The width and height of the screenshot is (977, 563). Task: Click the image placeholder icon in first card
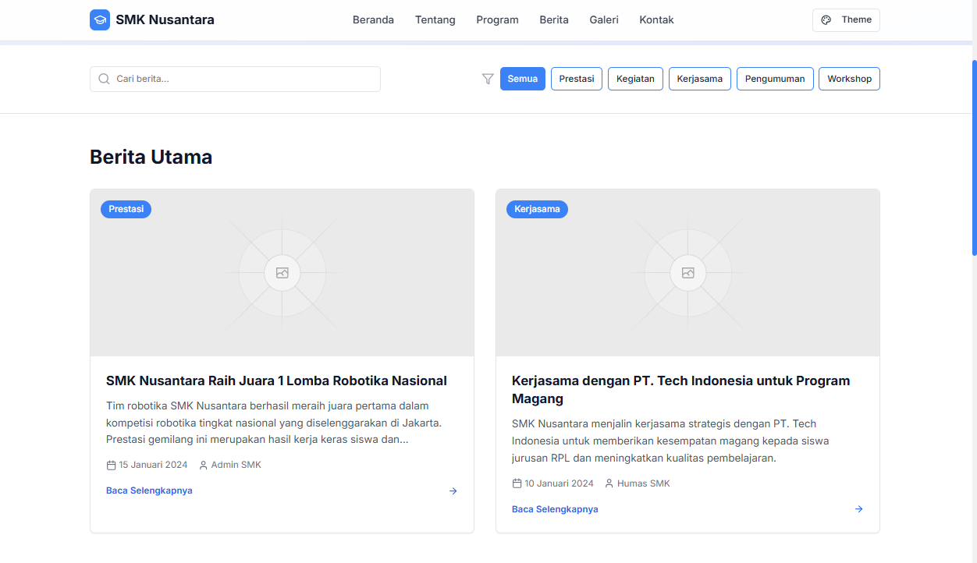click(x=282, y=273)
